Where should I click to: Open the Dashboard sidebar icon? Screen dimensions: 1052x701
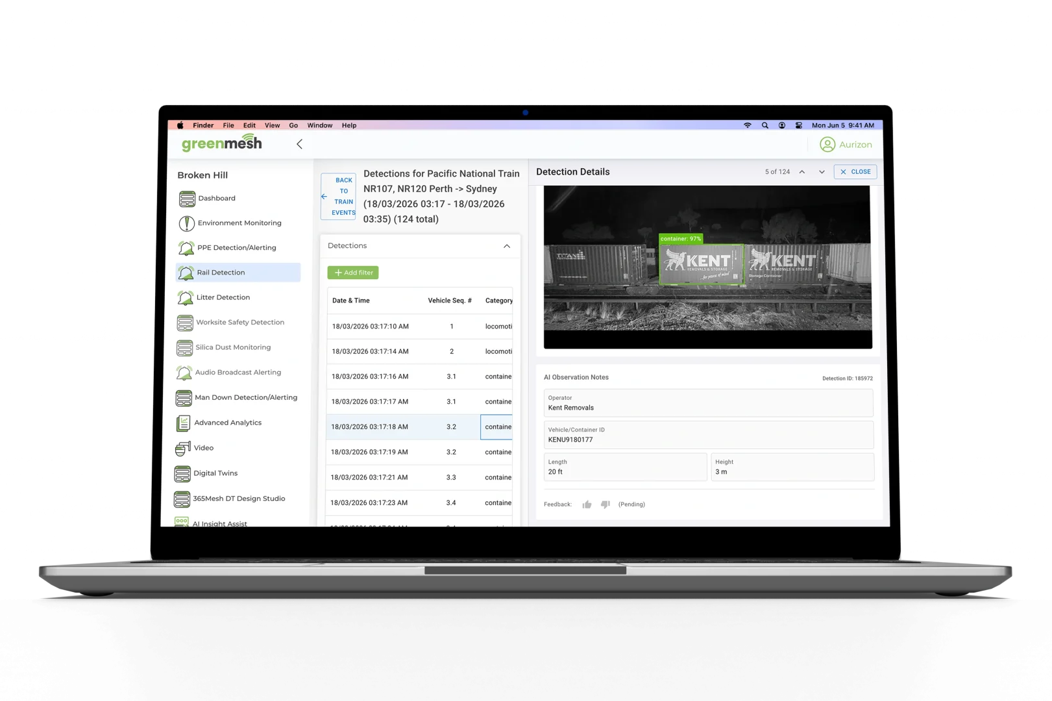[x=187, y=199]
